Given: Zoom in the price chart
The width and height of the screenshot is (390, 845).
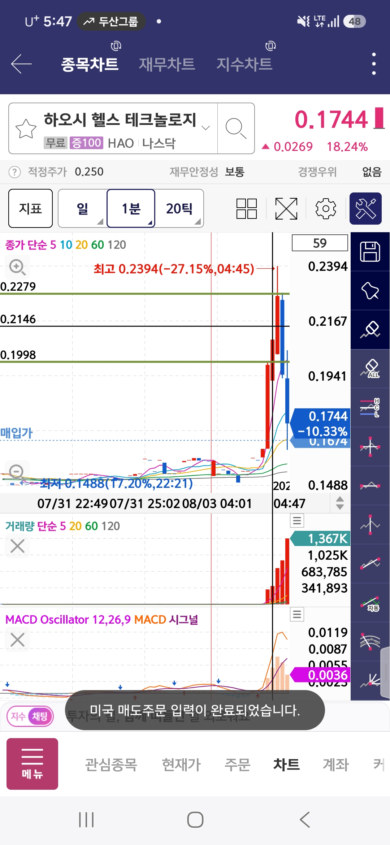Looking at the screenshot, I should click(x=17, y=267).
